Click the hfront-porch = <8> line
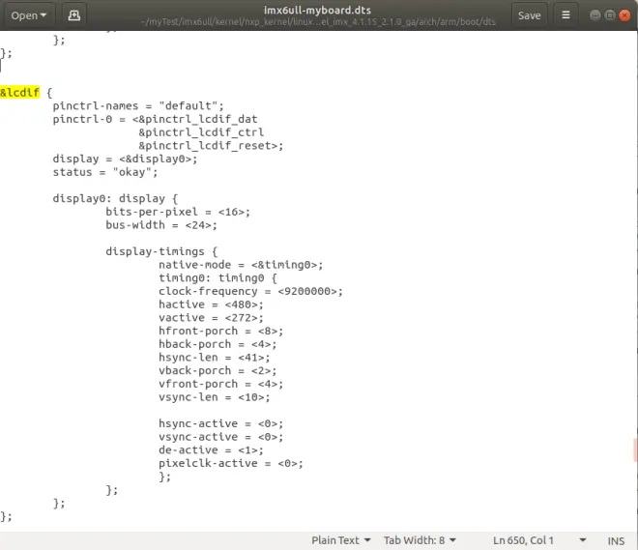 (221, 331)
